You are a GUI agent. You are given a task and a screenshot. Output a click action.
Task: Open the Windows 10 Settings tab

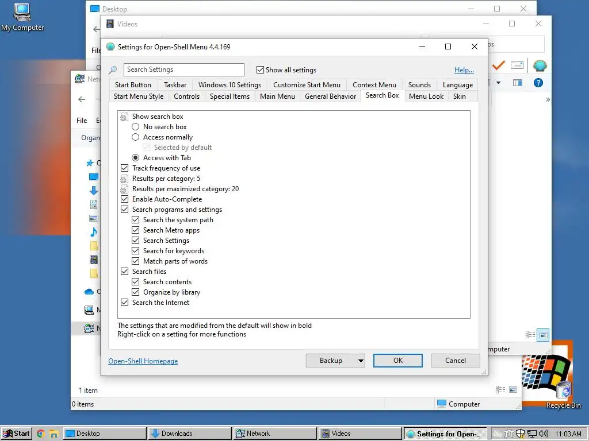[x=230, y=85]
